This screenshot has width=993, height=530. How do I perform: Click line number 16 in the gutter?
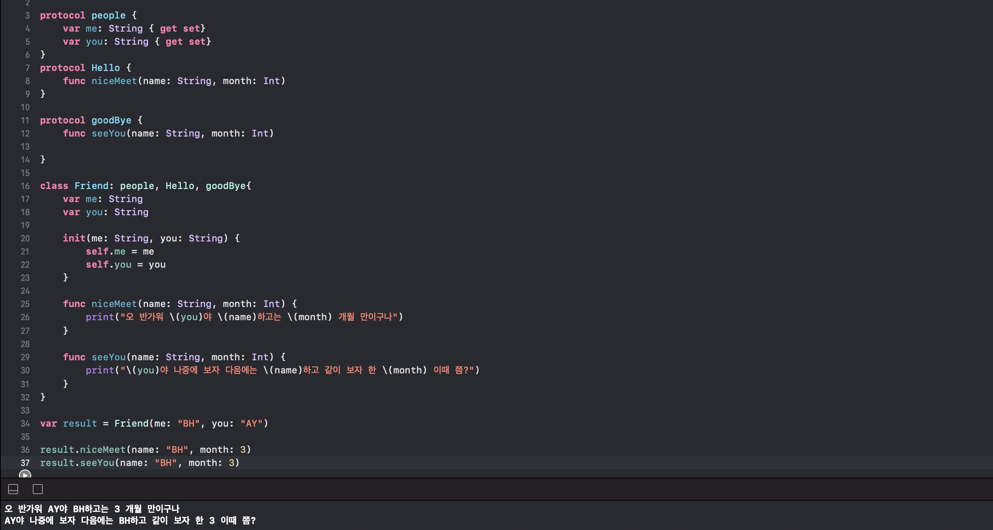pyautogui.click(x=25, y=186)
